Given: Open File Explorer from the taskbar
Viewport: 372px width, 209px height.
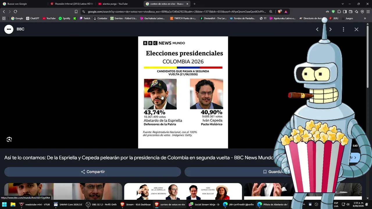Looking at the screenshot, I should 13,204.
